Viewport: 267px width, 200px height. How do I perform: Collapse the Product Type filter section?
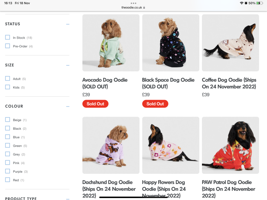point(68,199)
